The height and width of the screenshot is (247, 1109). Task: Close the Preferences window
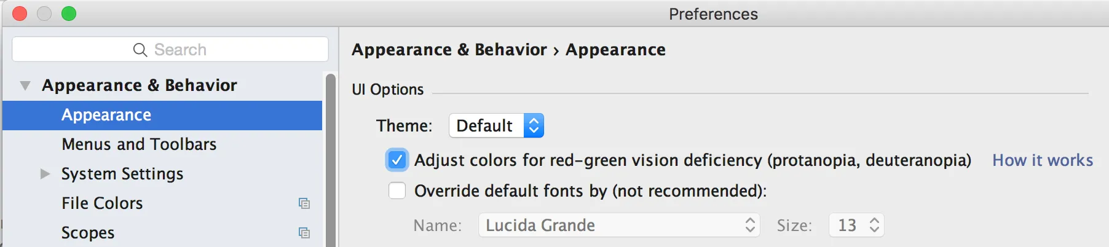point(20,14)
